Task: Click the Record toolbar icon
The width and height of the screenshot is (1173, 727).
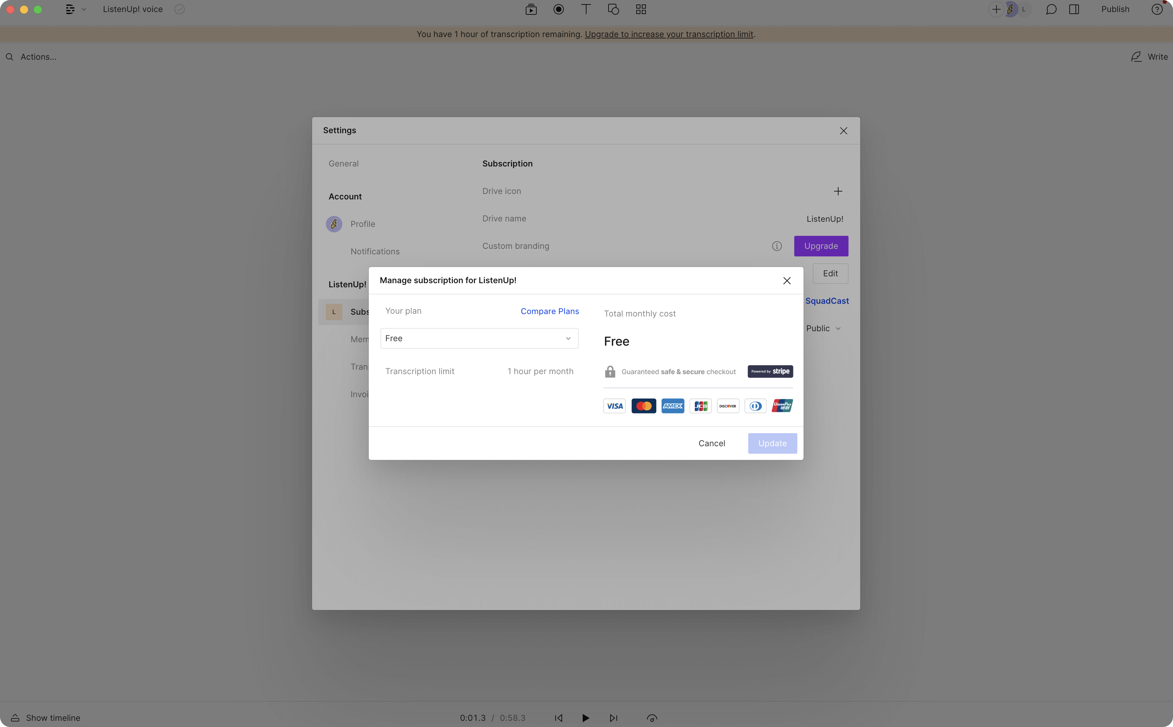Action: pyautogui.click(x=558, y=9)
